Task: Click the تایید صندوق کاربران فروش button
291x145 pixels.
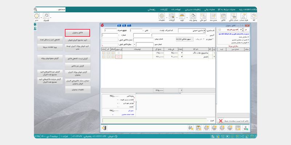Action: tap(78, 40)
